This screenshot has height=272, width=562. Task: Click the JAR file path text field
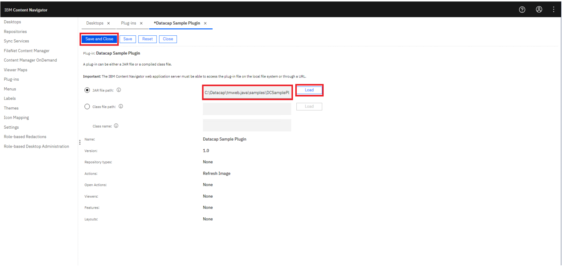tap(247, 93)
